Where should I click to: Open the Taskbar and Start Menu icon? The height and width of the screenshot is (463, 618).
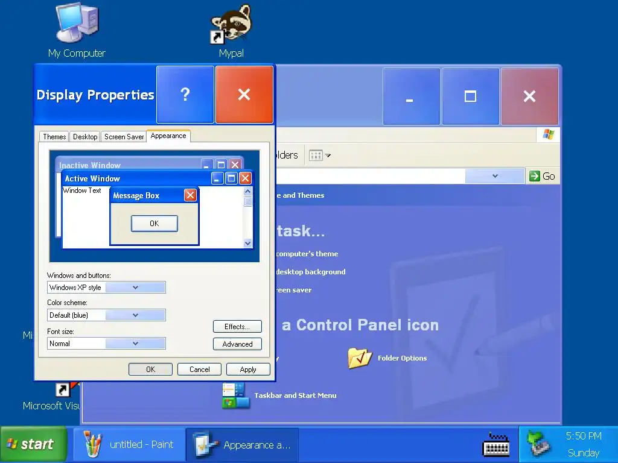pos(236,395)
